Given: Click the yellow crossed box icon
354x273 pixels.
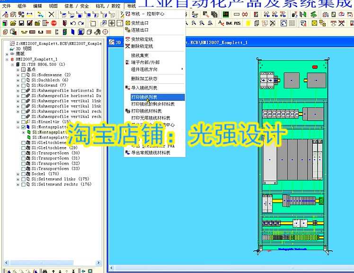Looking at the screenshot, I should pyautogui.click(x=314, y=23).
